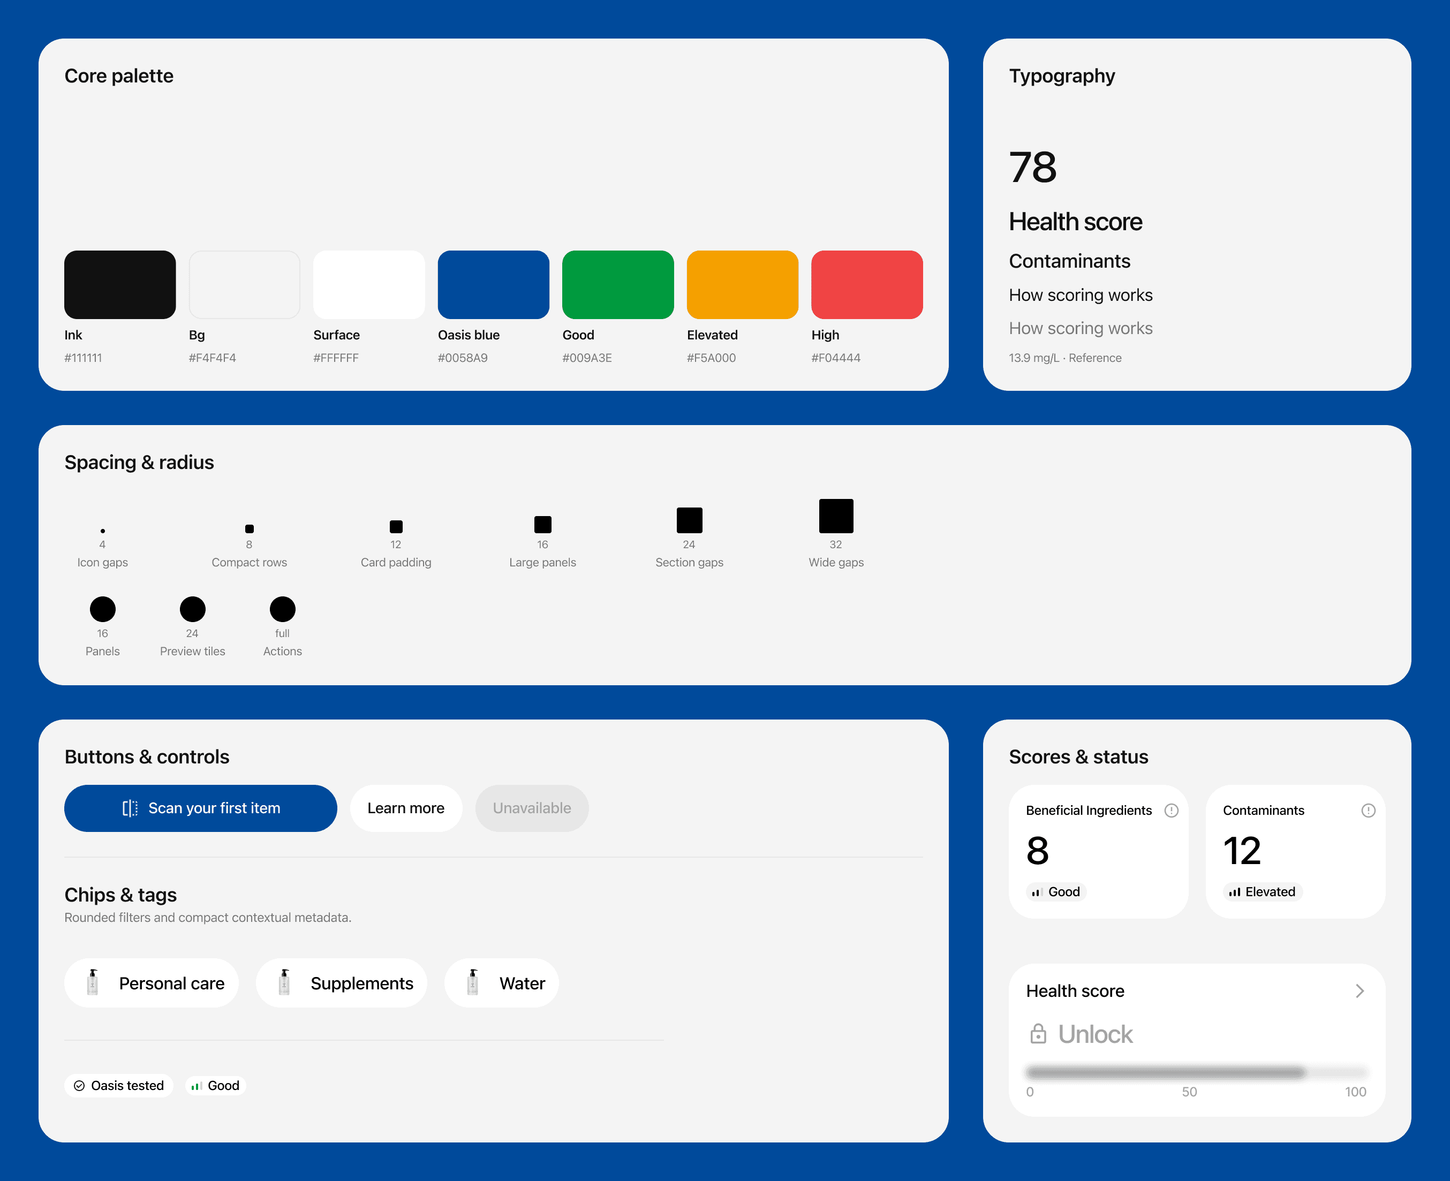Click the blurred Health score progress bar
Viewport: 1450px width, 1181px height.
[x=1197, y=1073]
